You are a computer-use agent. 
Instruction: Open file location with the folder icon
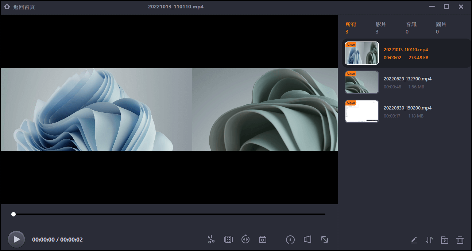(445, 240)
